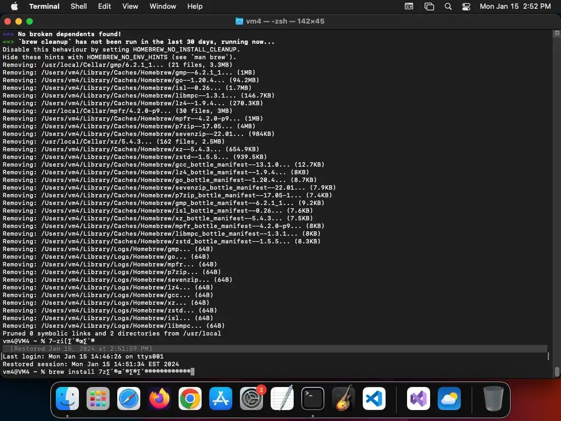Open Launchpad from the Dock
This screenshot has width=561, height=421.
click(98, 399)
